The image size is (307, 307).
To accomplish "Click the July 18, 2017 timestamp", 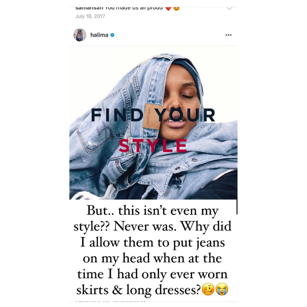I will tap(90, 16).
